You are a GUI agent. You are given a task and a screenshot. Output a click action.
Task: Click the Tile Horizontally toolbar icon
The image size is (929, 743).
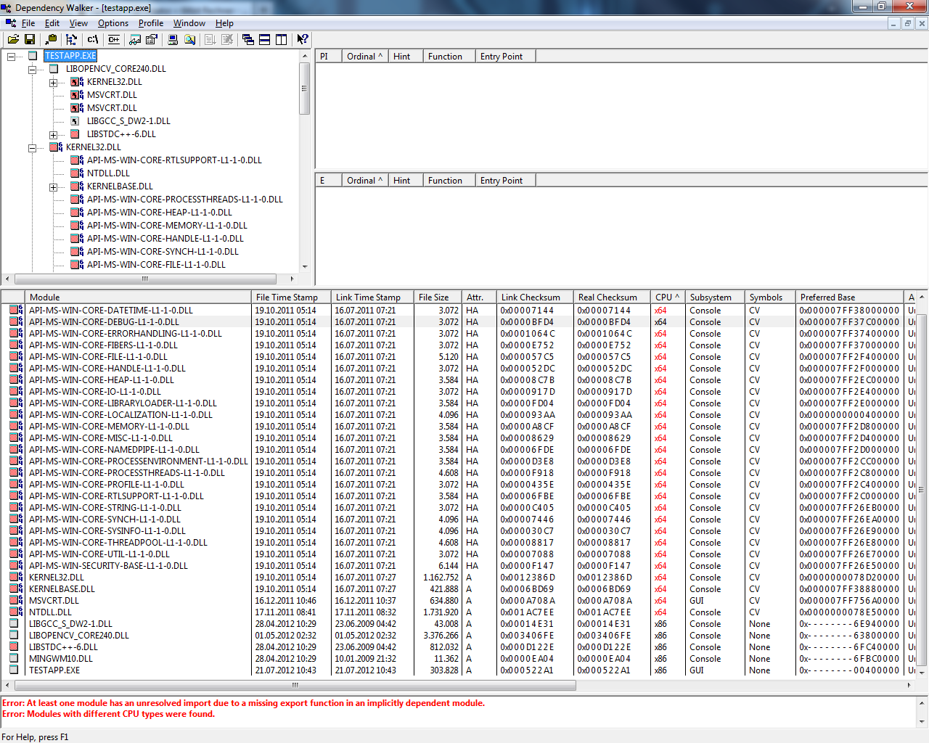tap(265, 39)
